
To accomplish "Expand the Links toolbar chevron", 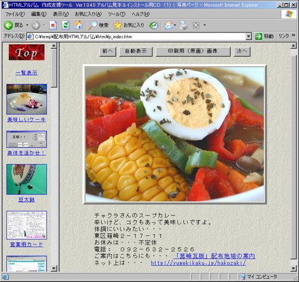I will coord(294,35).
